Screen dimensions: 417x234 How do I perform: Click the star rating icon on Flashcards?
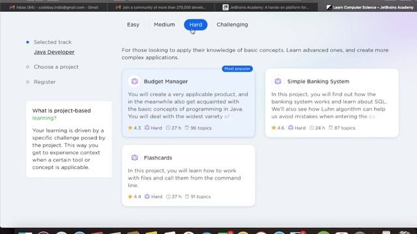130,196
